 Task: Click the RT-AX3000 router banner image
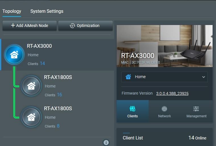point(164,46)
